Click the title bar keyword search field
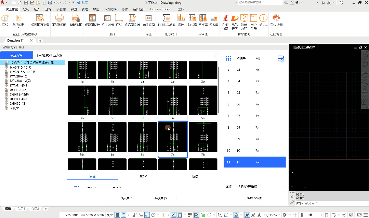 coord(260,2)
